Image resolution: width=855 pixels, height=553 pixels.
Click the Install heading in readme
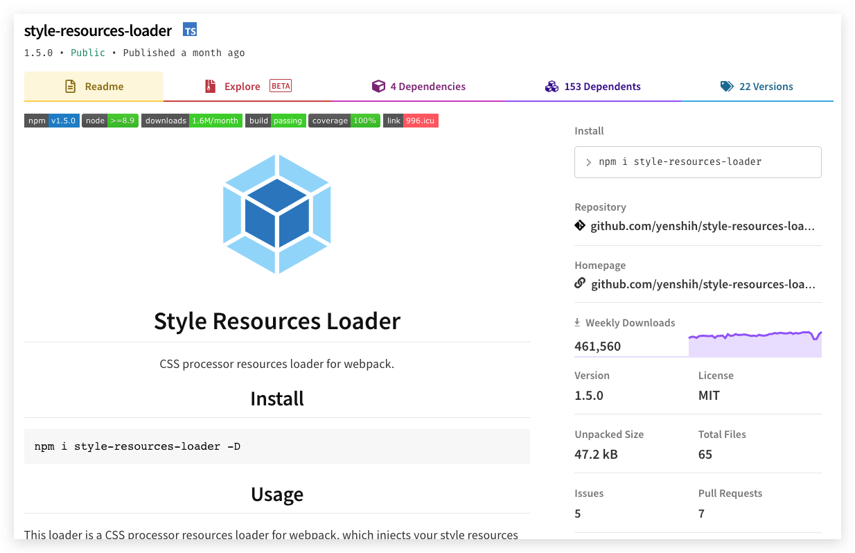pos(277,398)
